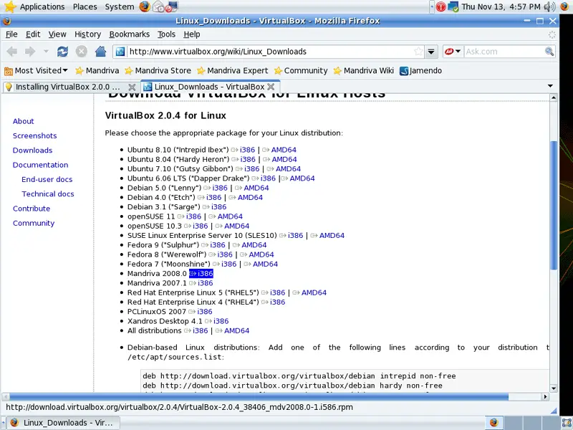Image resolution: width=573 pixels, height=430 pixels.
Task: Expand the address bar URL history dropdown
Action: 431,52
